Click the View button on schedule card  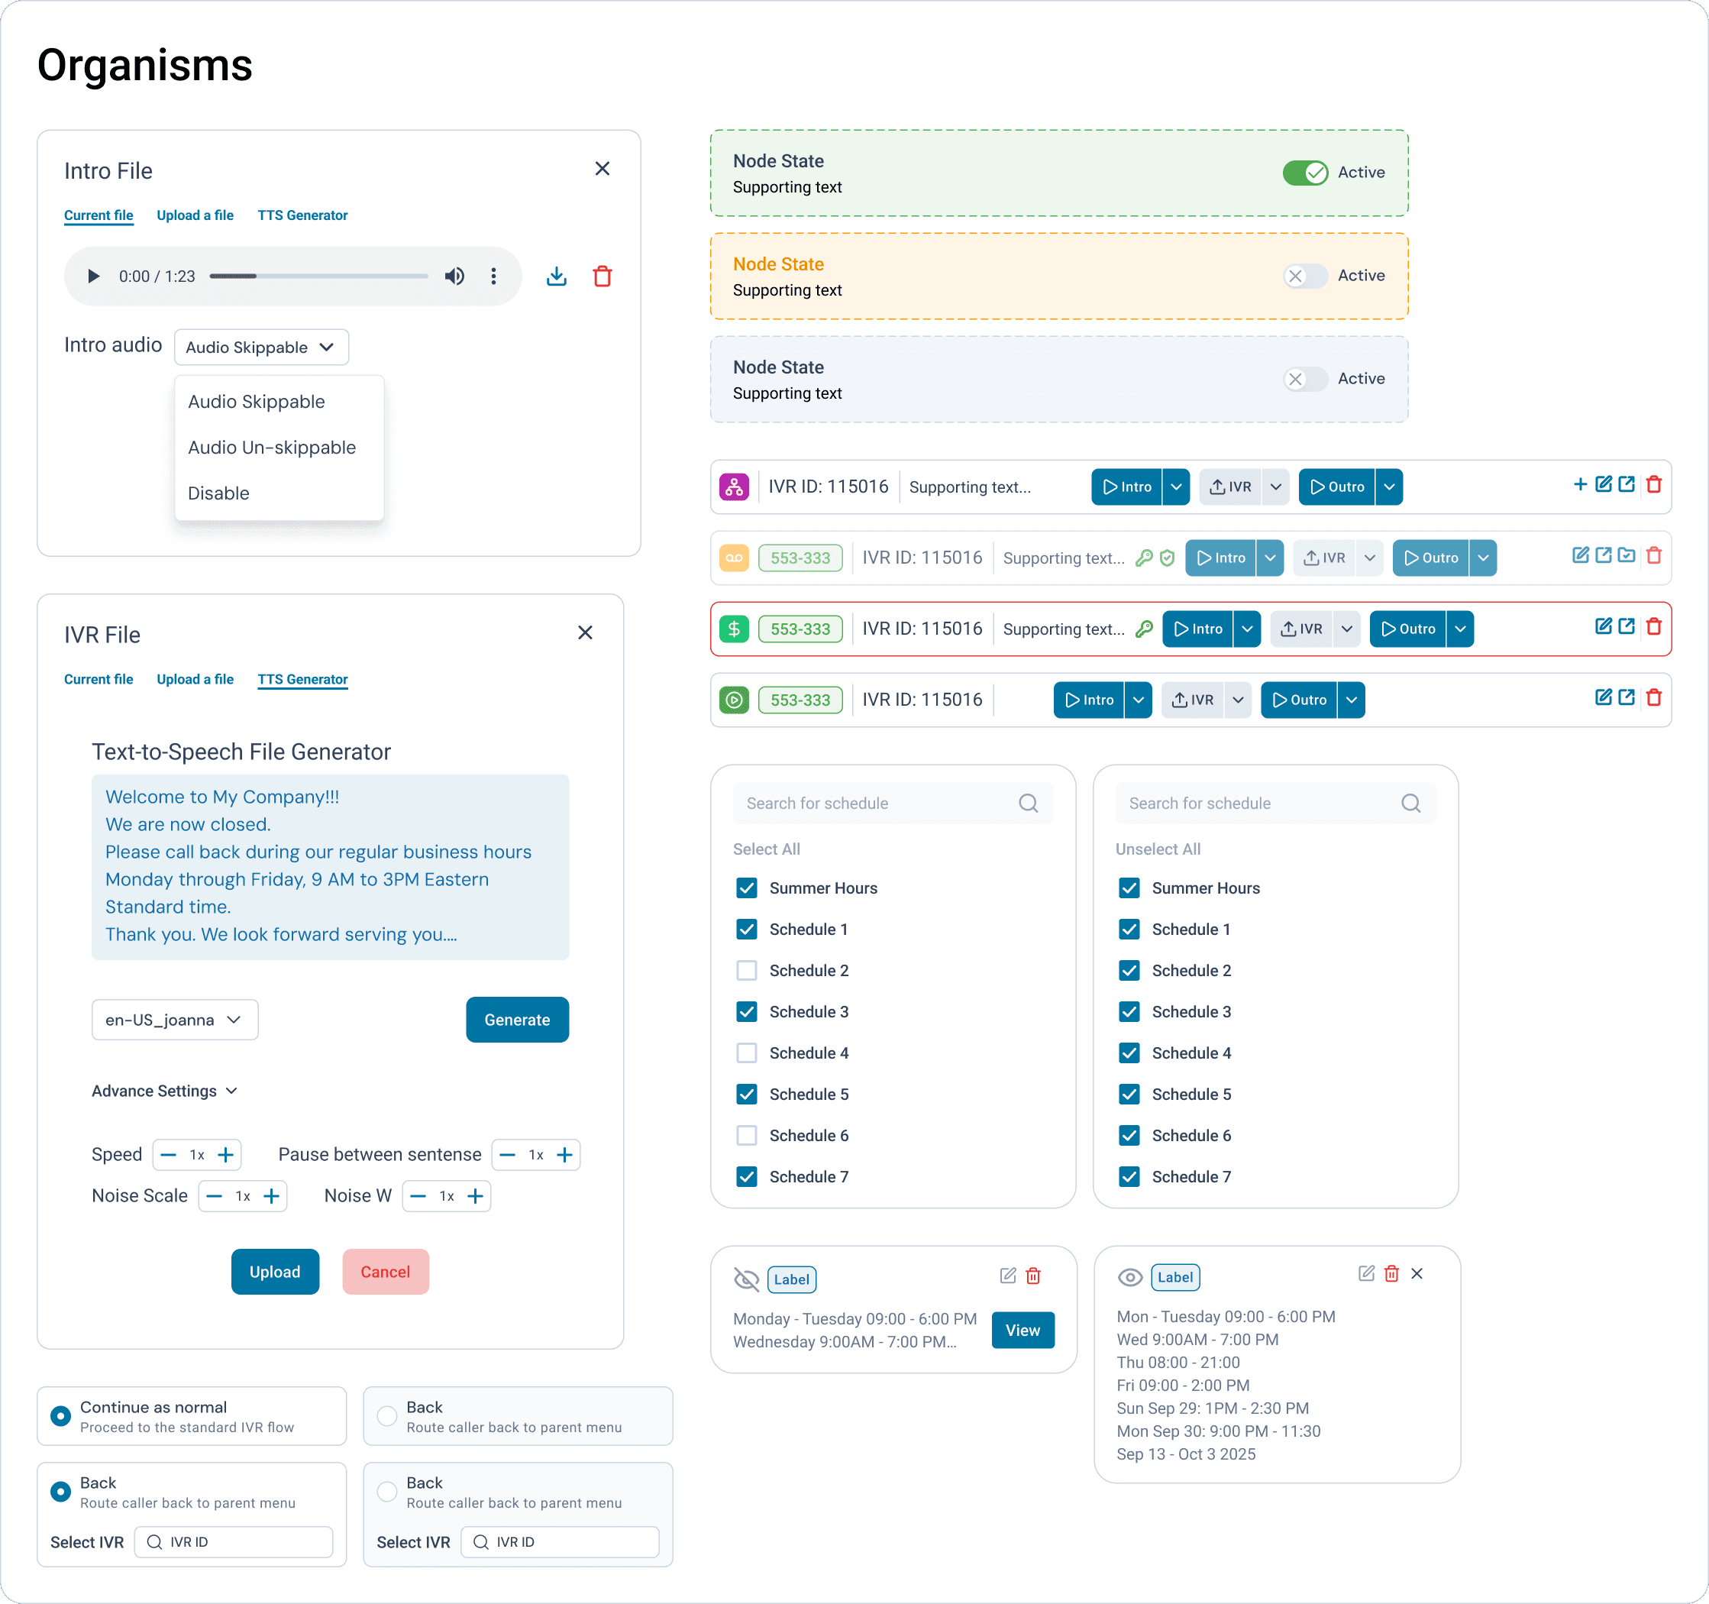[x=1022, y=1330]
